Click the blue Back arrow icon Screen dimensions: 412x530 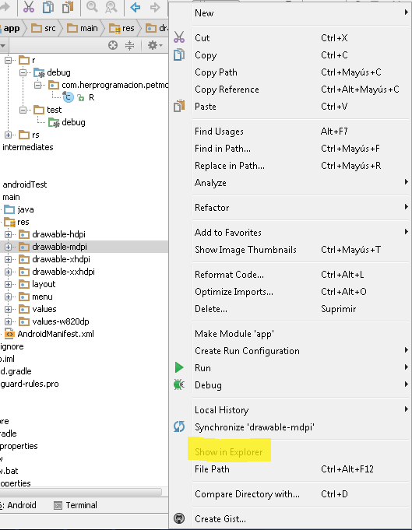point(135,7)
